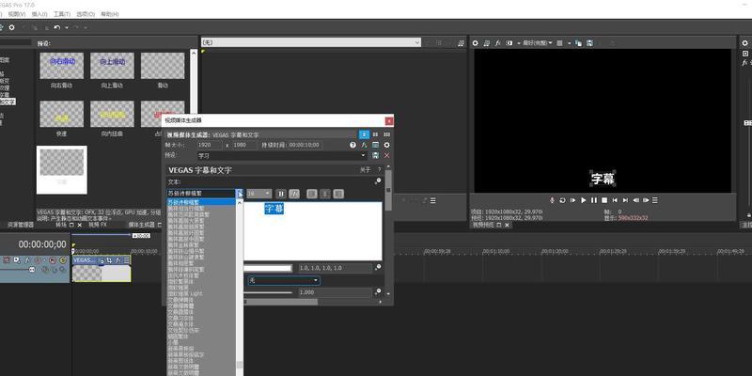Switch to the 视频 FX tab
Image resolution: width=752 pixels, height=376 pixels.
point(98,225)
